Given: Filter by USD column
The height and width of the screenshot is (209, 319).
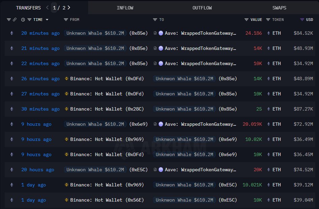Looking at the screenshot, I should coord(302,20).
